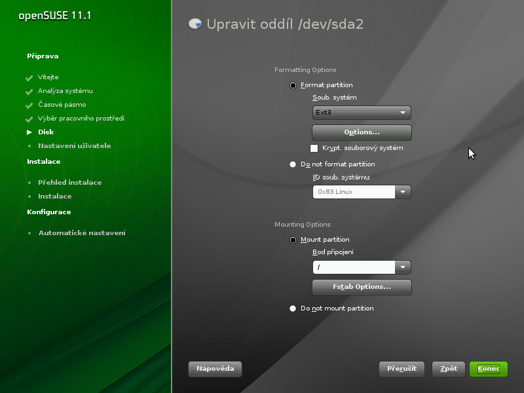Click the Časové pásmo checkmark icon

[x=29, y=105]
